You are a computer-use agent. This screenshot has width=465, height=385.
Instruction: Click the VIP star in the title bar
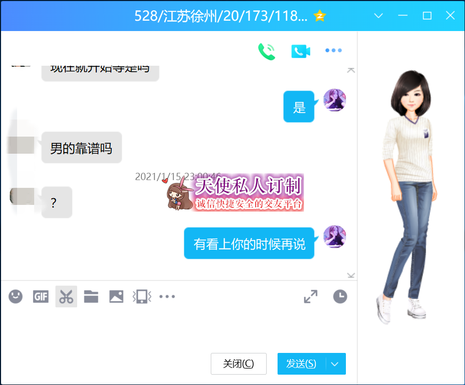pos(320,16)
